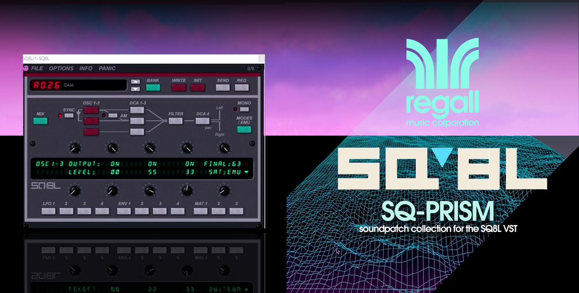Open the LFO 1 page
This screenshot has width=579, height=293.
click(x=48, y=211)
